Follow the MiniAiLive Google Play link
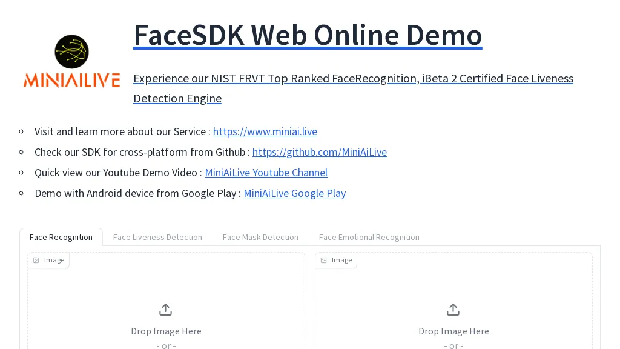 click(294, 193)
